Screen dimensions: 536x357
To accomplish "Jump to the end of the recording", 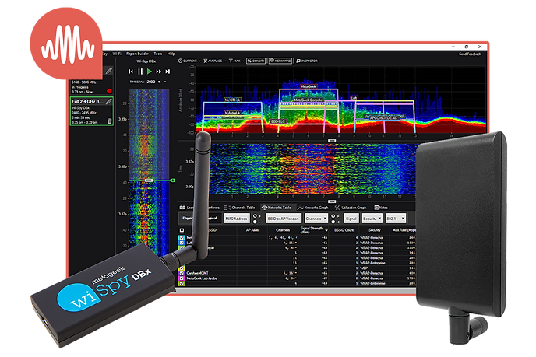I will [169, 71].
